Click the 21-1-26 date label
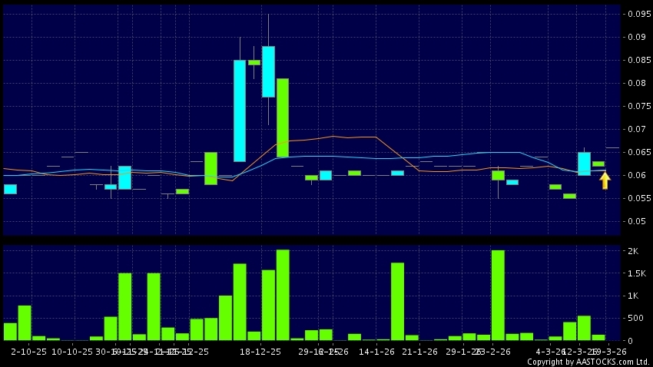The width and height of the screenshot is (653, 367). 419,351
